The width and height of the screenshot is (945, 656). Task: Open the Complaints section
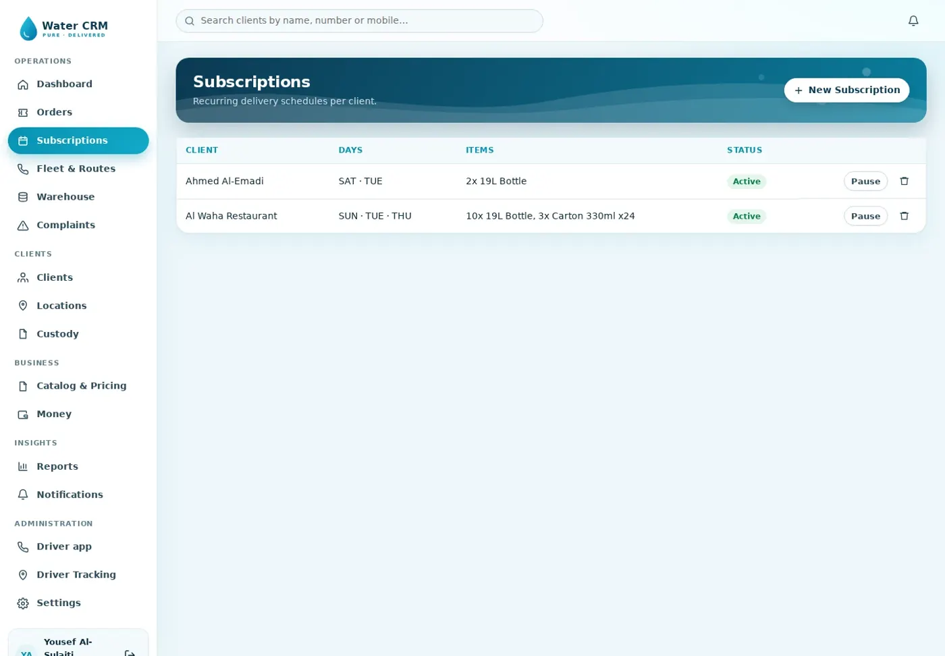tap(78, 225)
